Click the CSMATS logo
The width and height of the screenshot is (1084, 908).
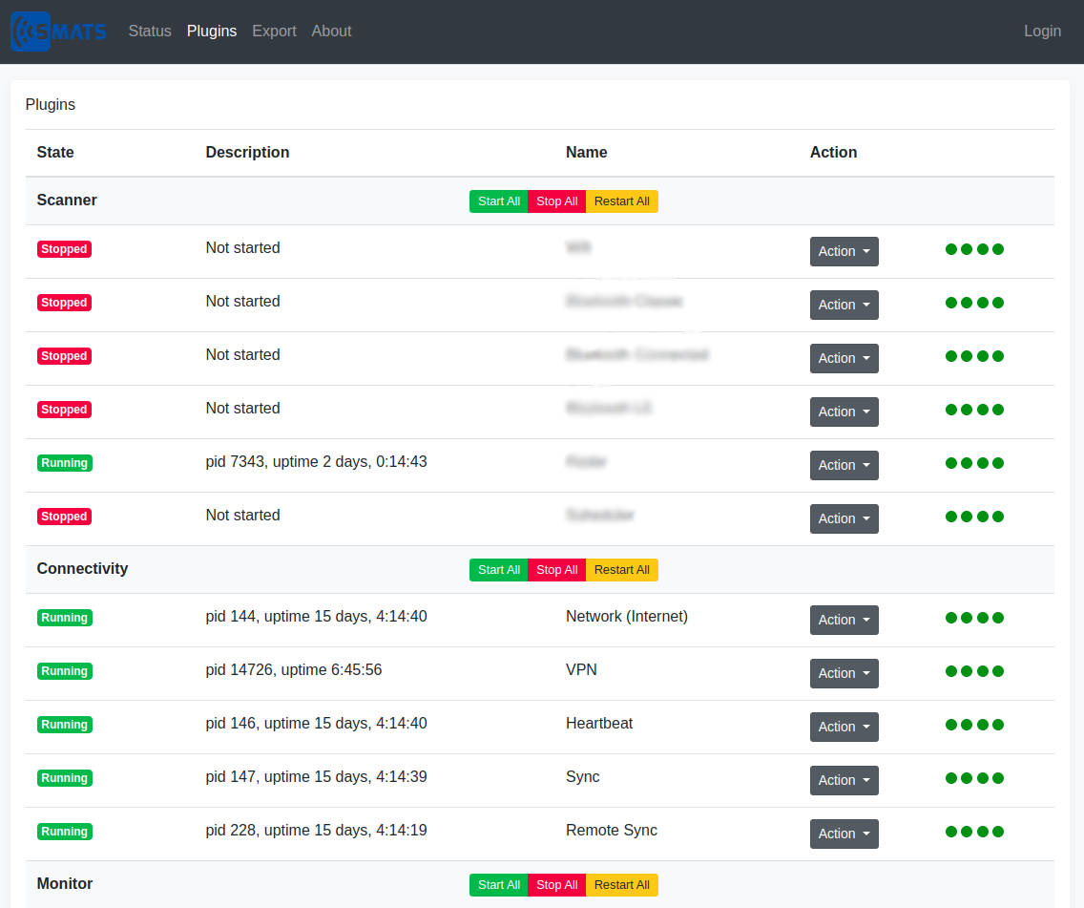[x=58, y=32]
